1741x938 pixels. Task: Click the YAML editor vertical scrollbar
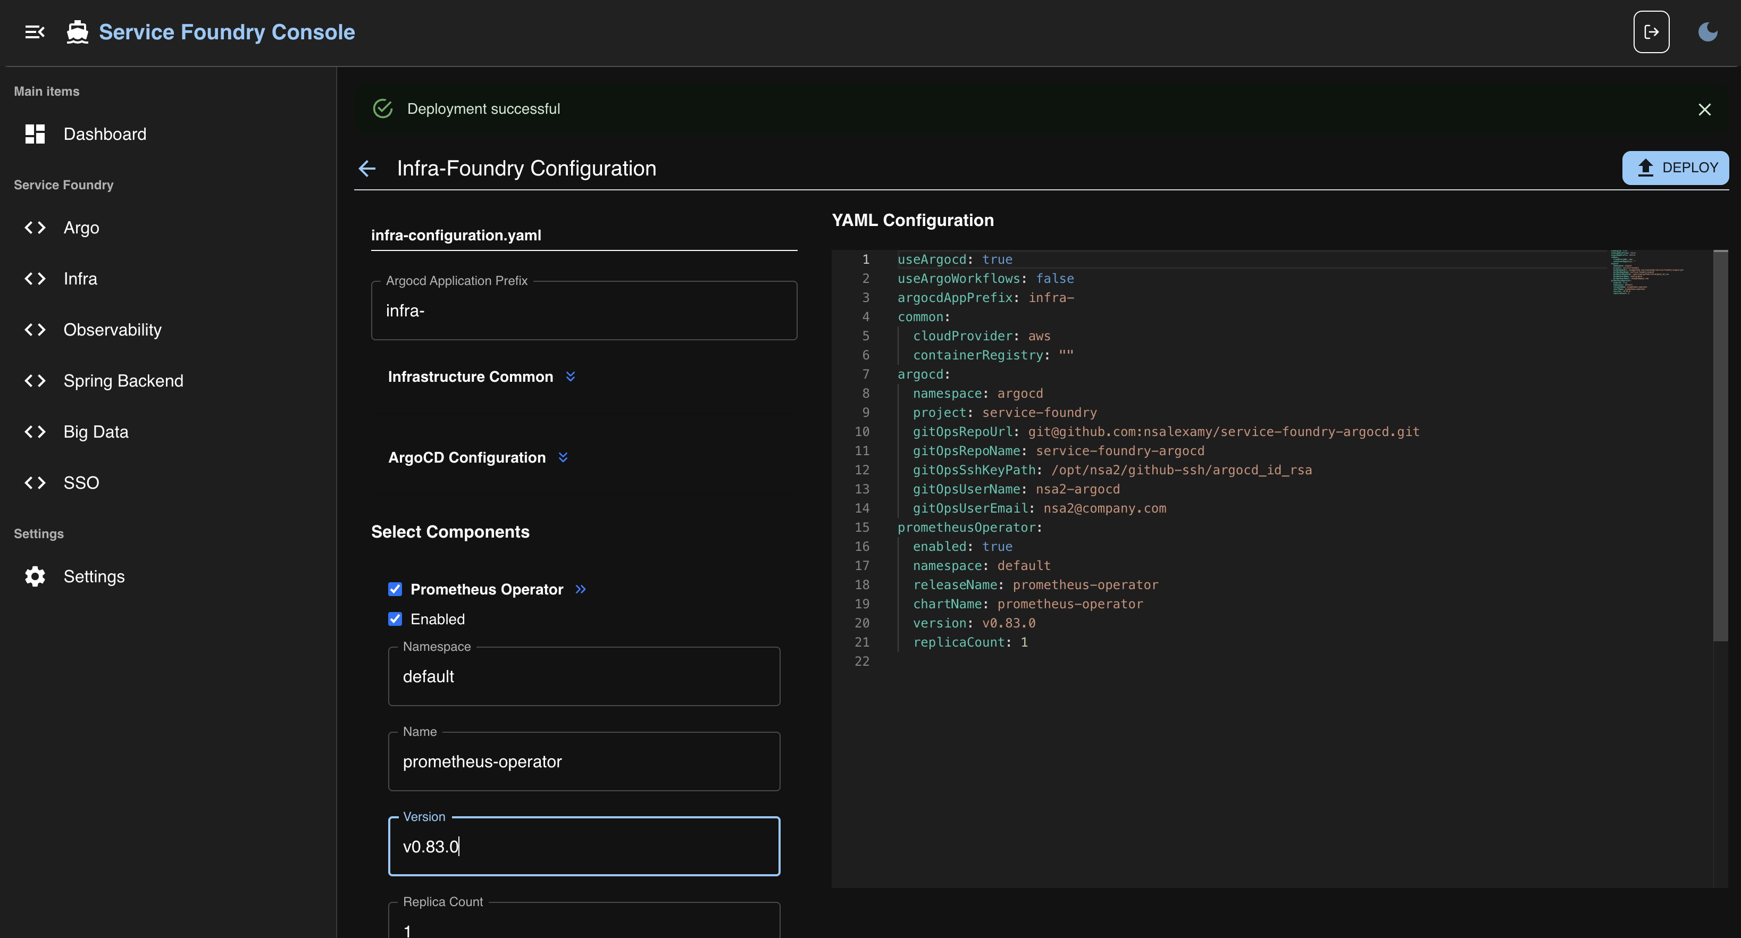tap(1721, 446)
